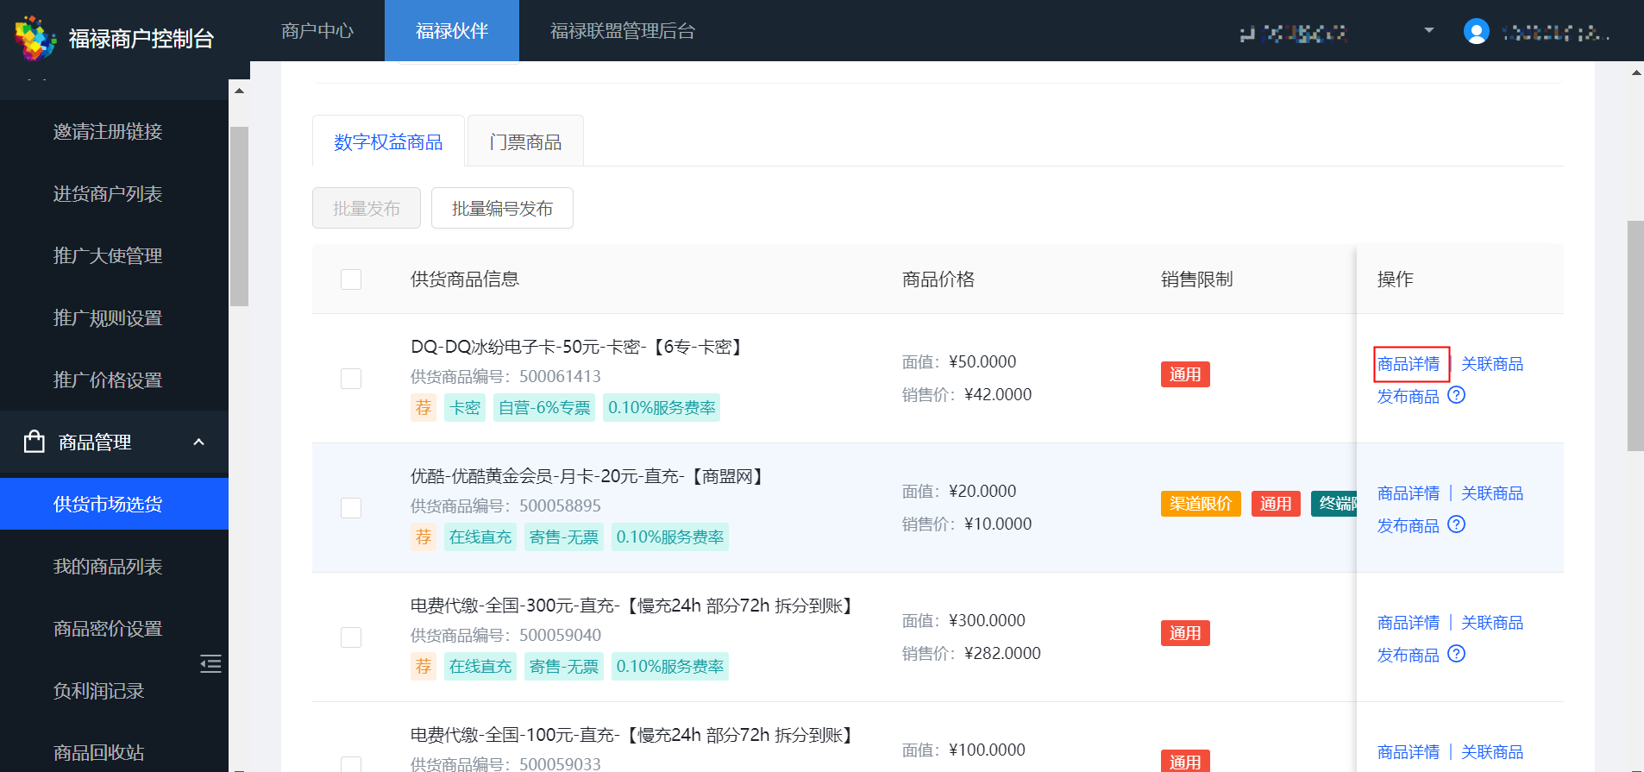1644x772 pixels.
Task: Open 商品详情 for 电费代缴-全国-300元 row
Action: coord(1409,623)
